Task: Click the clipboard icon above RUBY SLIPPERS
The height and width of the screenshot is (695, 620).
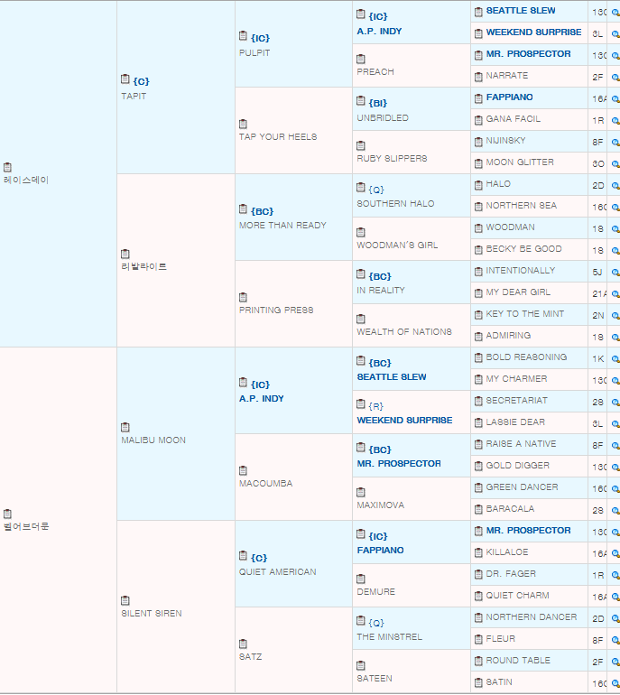Action: coord(361,146)
